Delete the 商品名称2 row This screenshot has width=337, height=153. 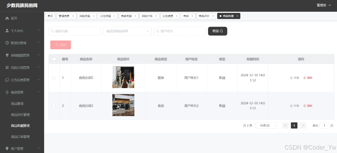click(308, 106)
